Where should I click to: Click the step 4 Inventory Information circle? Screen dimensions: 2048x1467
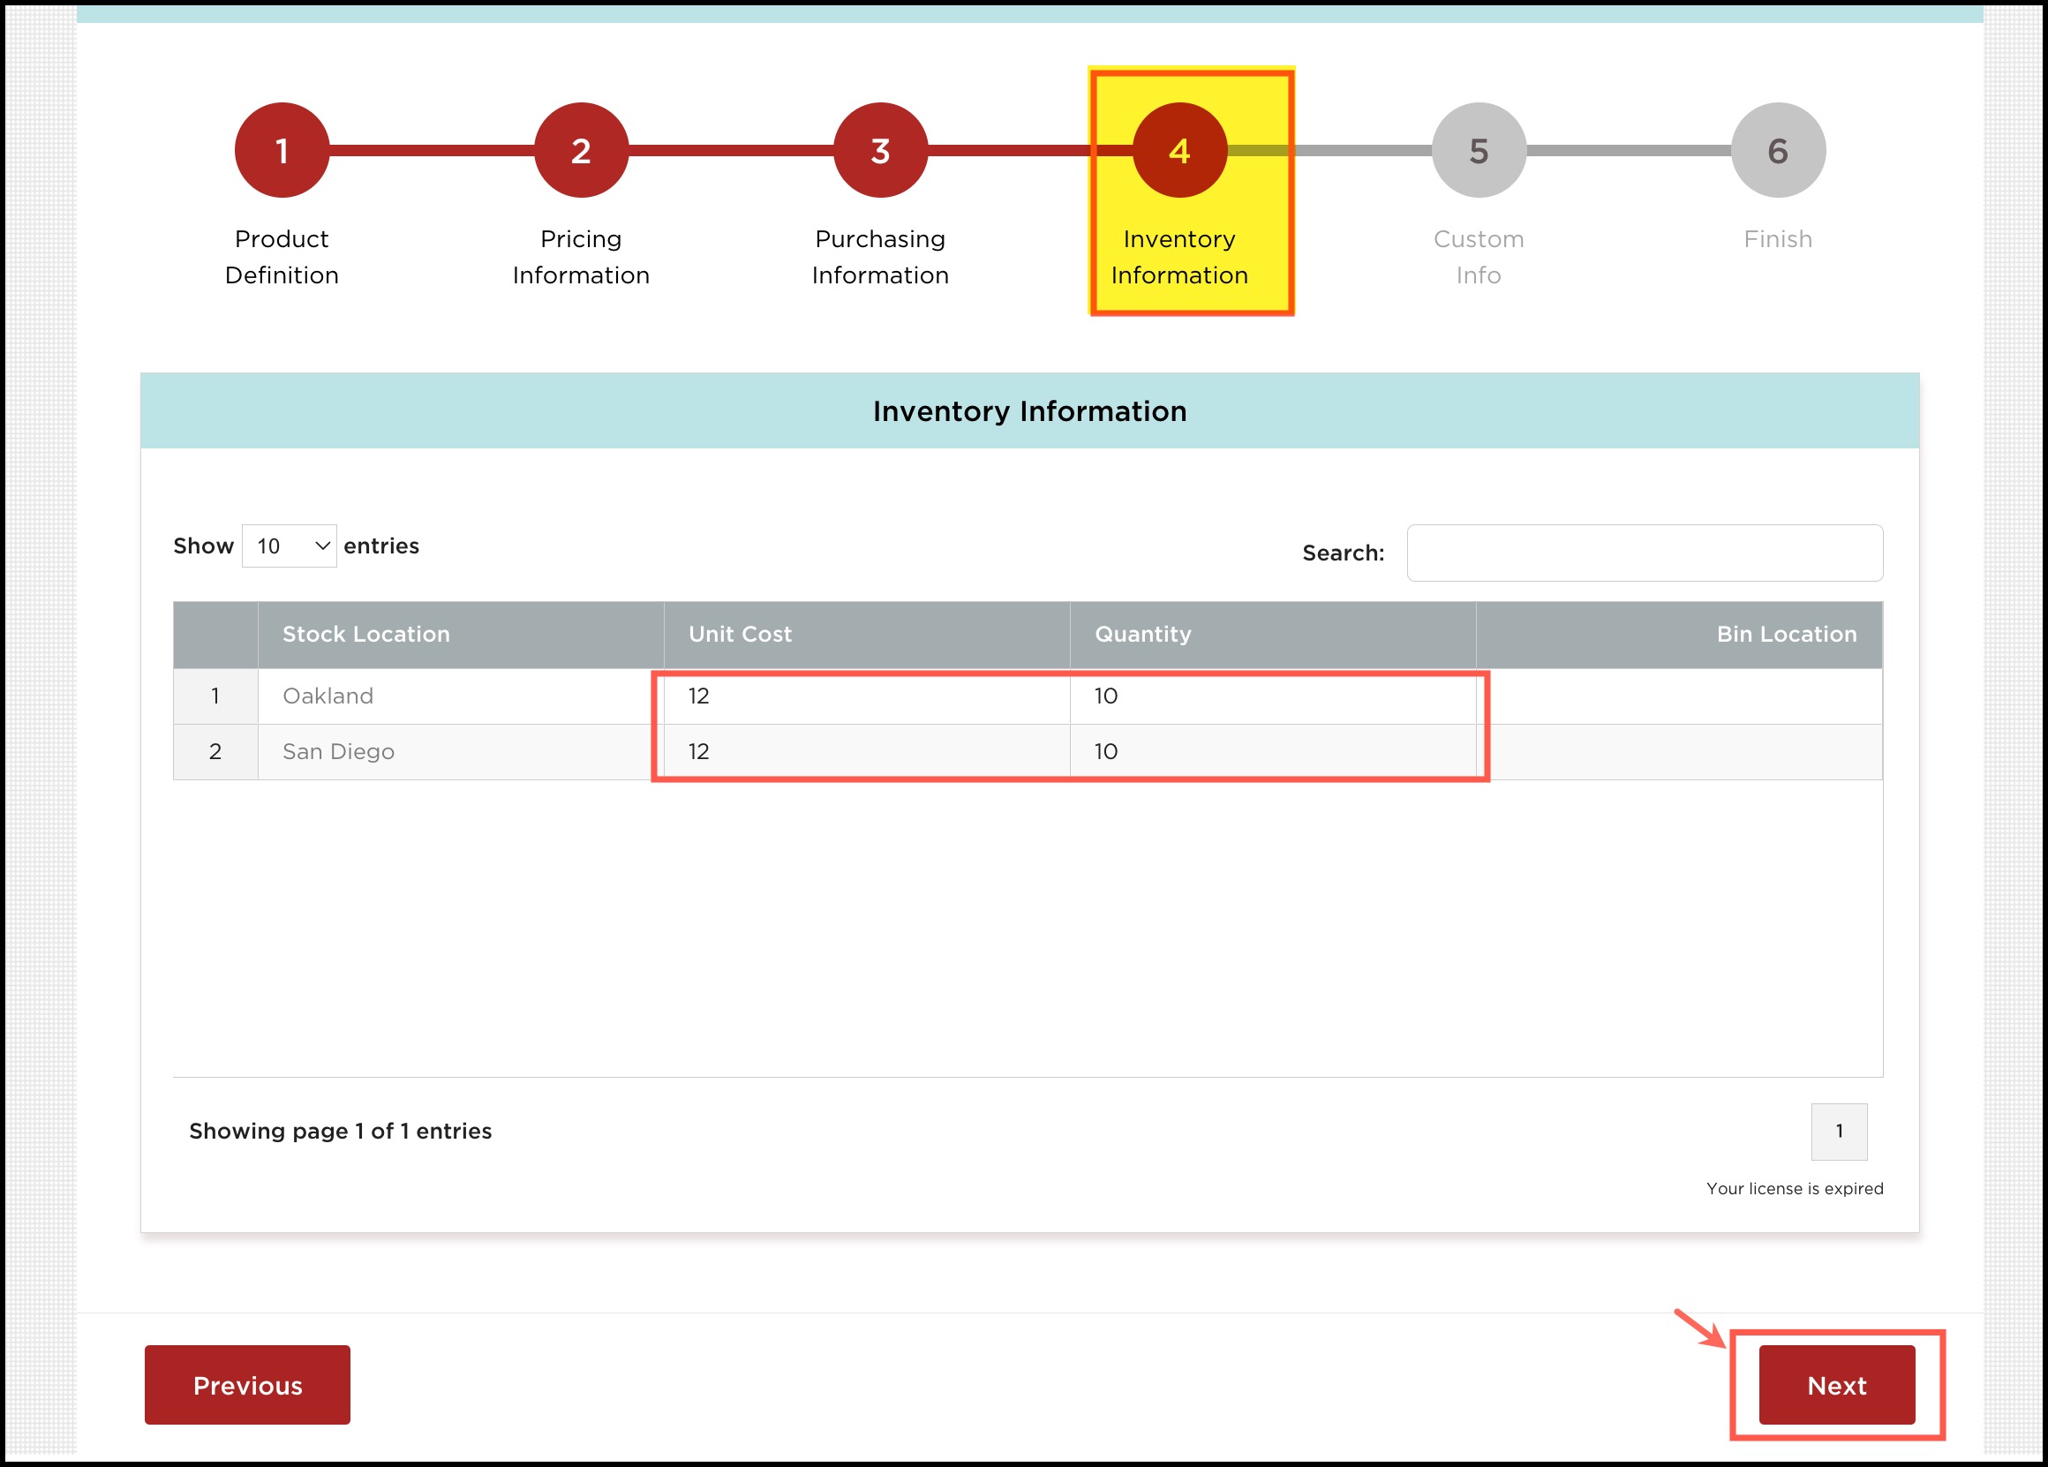[x=1179, y=150]
